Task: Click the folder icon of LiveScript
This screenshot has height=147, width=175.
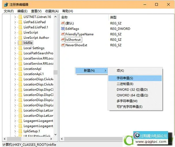Action: point(20,33)
